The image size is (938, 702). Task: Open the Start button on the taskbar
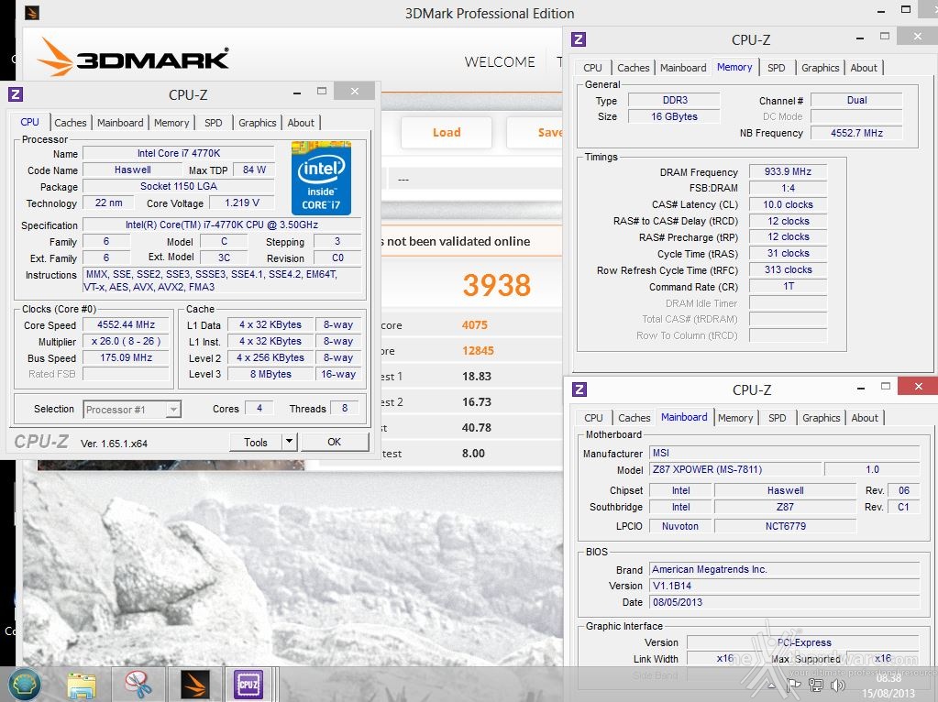coord(23,684)
